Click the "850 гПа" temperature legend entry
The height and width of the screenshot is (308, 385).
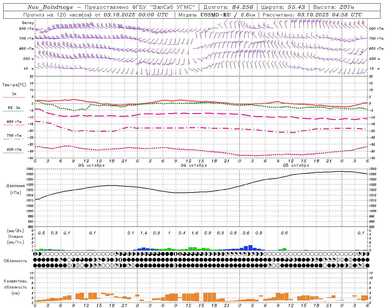(x=14, y=122)
